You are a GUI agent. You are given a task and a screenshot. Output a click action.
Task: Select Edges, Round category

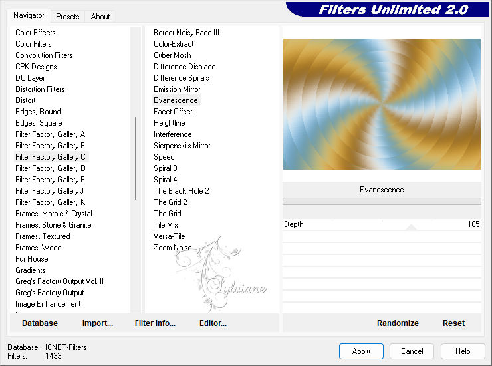pos(39,112)
